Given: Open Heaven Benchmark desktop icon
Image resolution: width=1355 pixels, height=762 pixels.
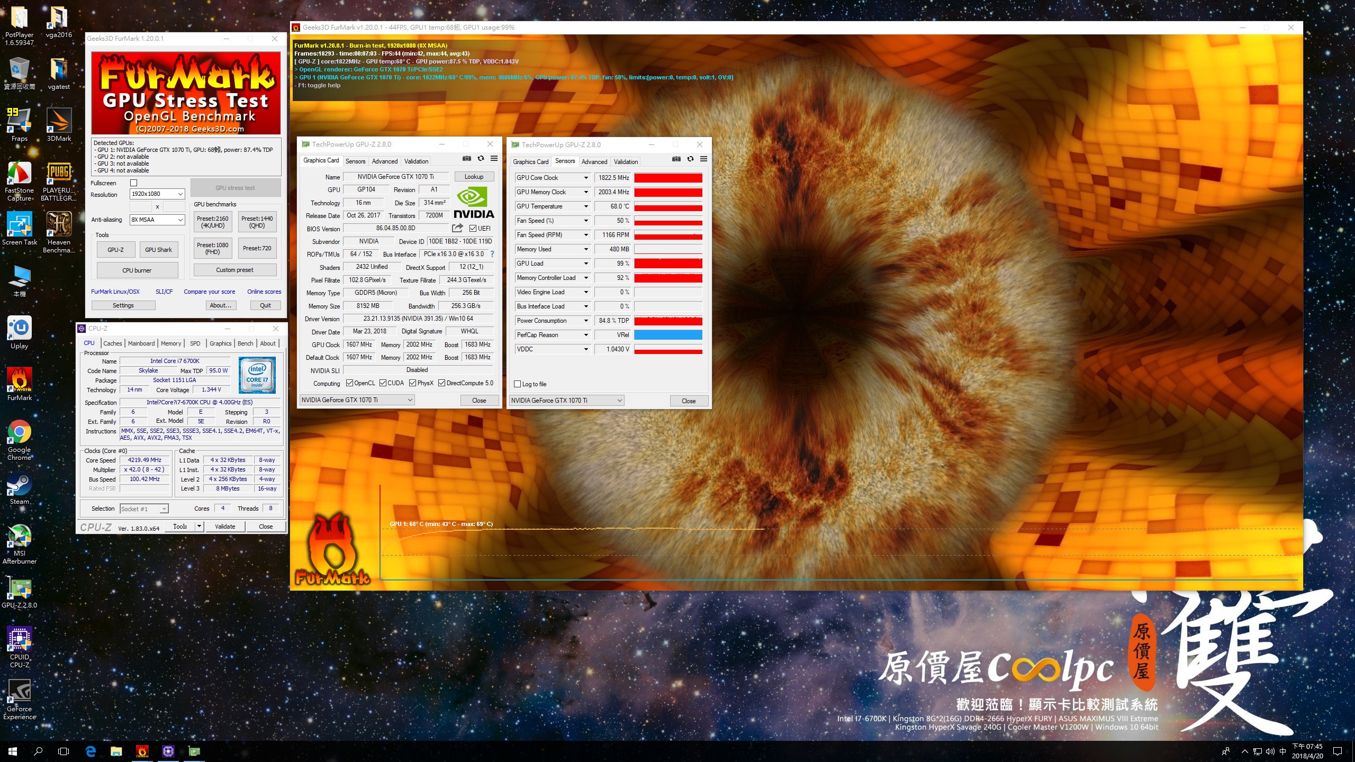Looking at the screenshot, I should [x=59, y=233].
